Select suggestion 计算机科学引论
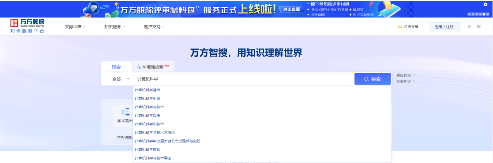This screenshot has width=493, height=163. (x=262, y=98)
